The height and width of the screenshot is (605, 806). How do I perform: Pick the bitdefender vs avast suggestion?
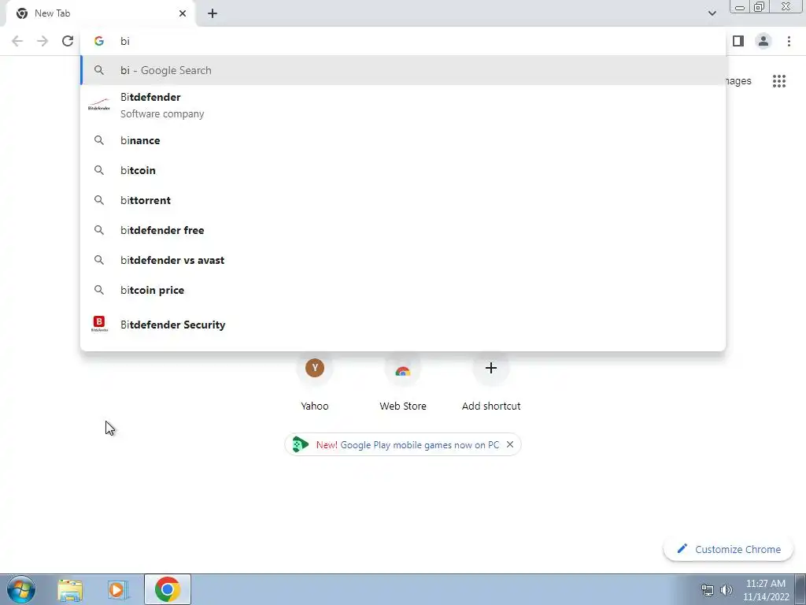coord(403,260)
